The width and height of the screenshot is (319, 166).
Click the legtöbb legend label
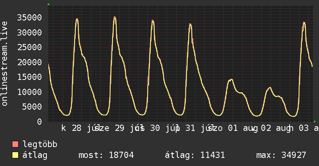coord(40,144)
